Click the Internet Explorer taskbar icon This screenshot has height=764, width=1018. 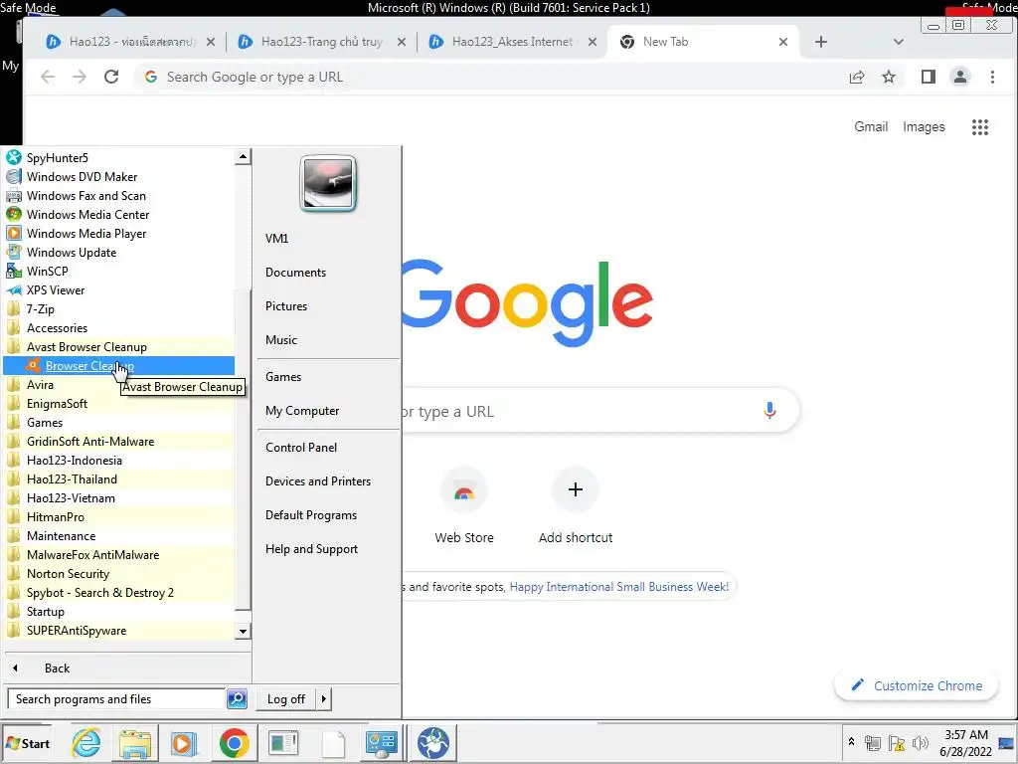pyautogui.click(x=86, y=742)
